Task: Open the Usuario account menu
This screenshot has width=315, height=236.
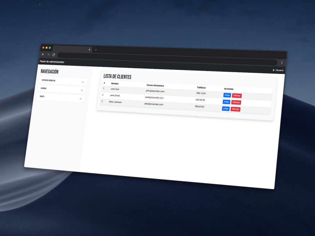Action: 278,70
